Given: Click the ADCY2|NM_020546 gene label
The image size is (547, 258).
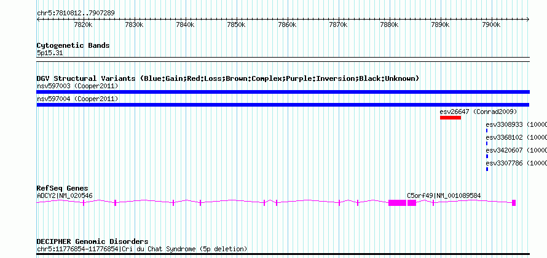Looking at the screenshot, I should (x=65, y=195).
